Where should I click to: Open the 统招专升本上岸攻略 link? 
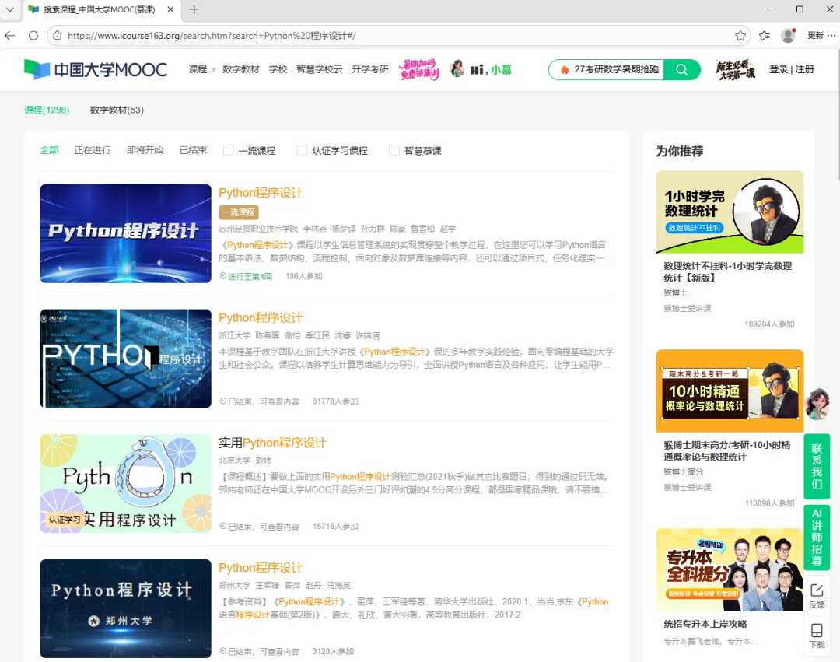(705, 624)
